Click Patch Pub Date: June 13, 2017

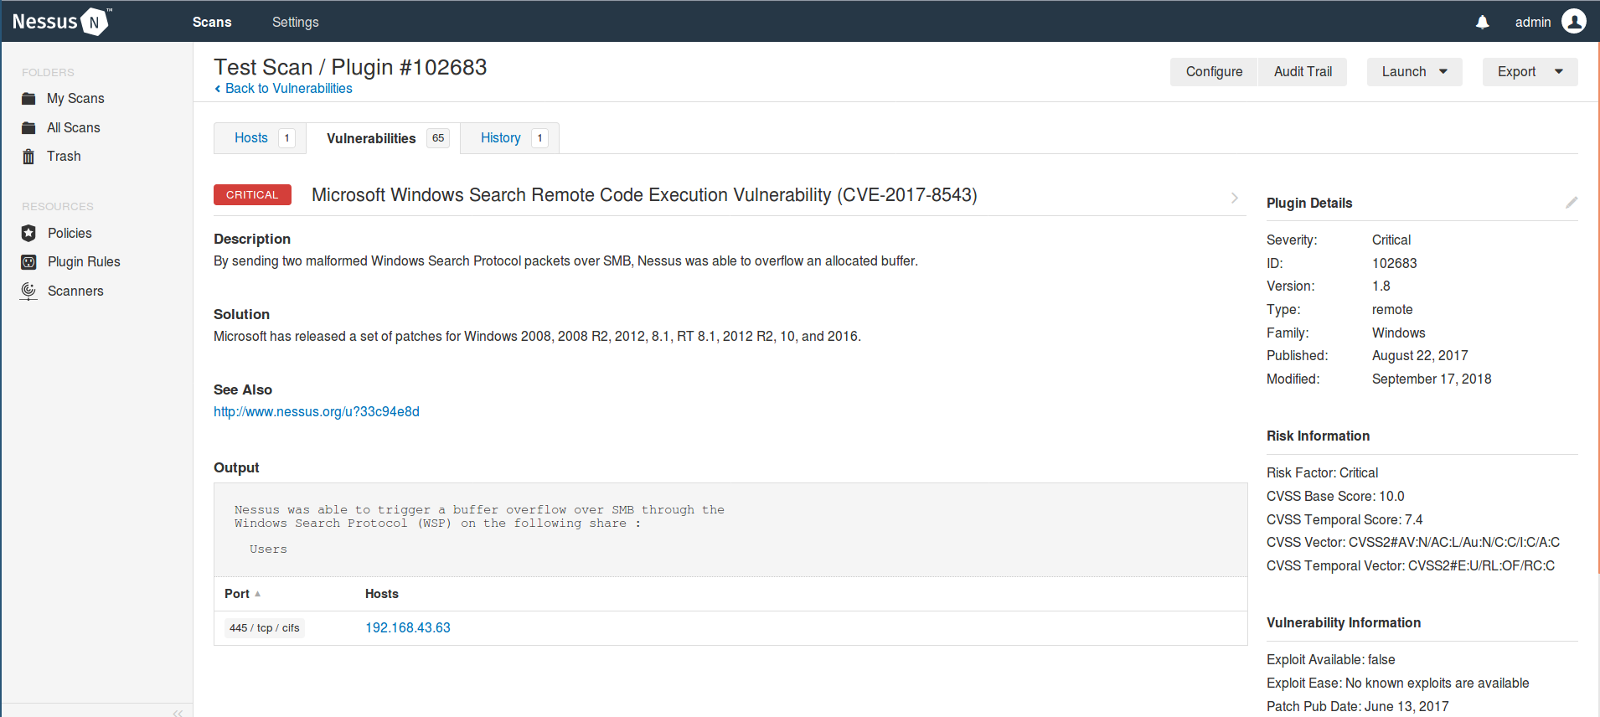(1358, 707)
